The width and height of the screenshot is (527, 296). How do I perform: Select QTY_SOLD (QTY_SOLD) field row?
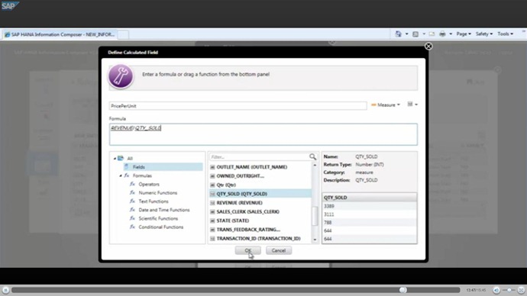point(260,194)
